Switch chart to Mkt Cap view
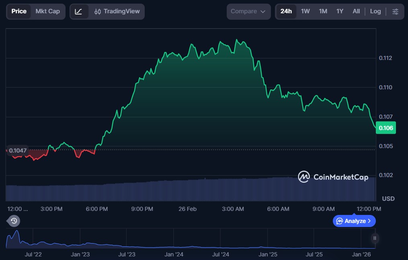 (47, 11)
